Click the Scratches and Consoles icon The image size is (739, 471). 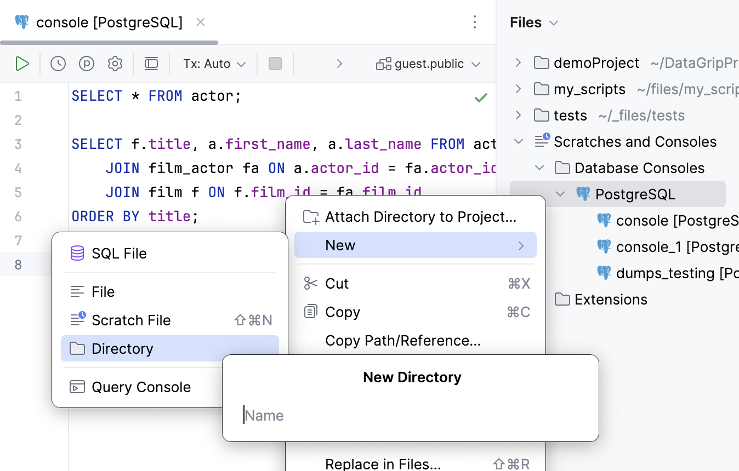(542, 141)
